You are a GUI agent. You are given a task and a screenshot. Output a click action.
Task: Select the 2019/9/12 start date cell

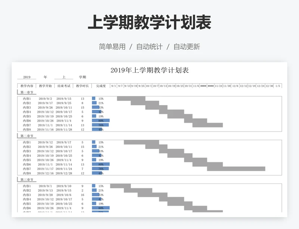(x=45, y=142)
